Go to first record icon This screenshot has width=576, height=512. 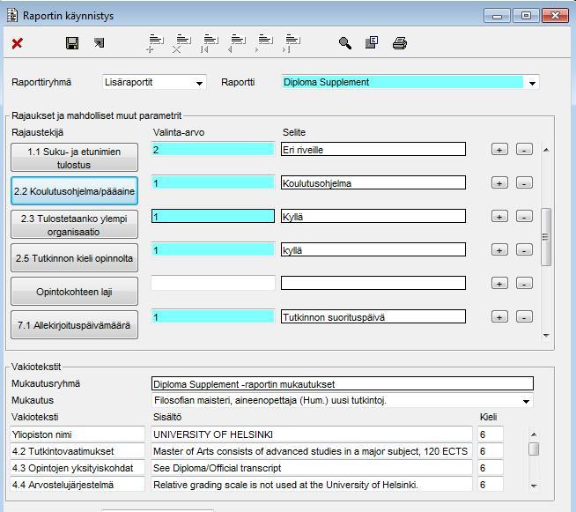[x=210, y=43]
